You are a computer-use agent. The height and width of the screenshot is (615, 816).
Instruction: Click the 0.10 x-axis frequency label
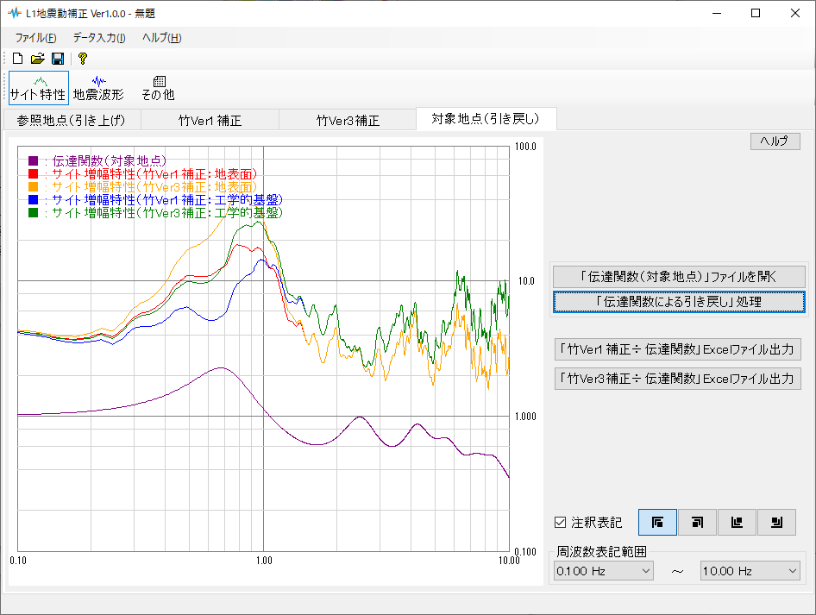coord(18,561)
